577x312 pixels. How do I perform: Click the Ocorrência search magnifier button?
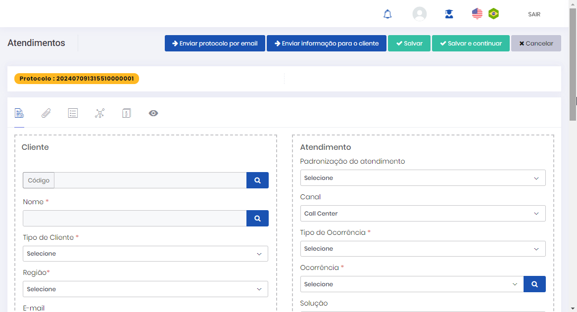pyautogui.click(x=534, y=284)
